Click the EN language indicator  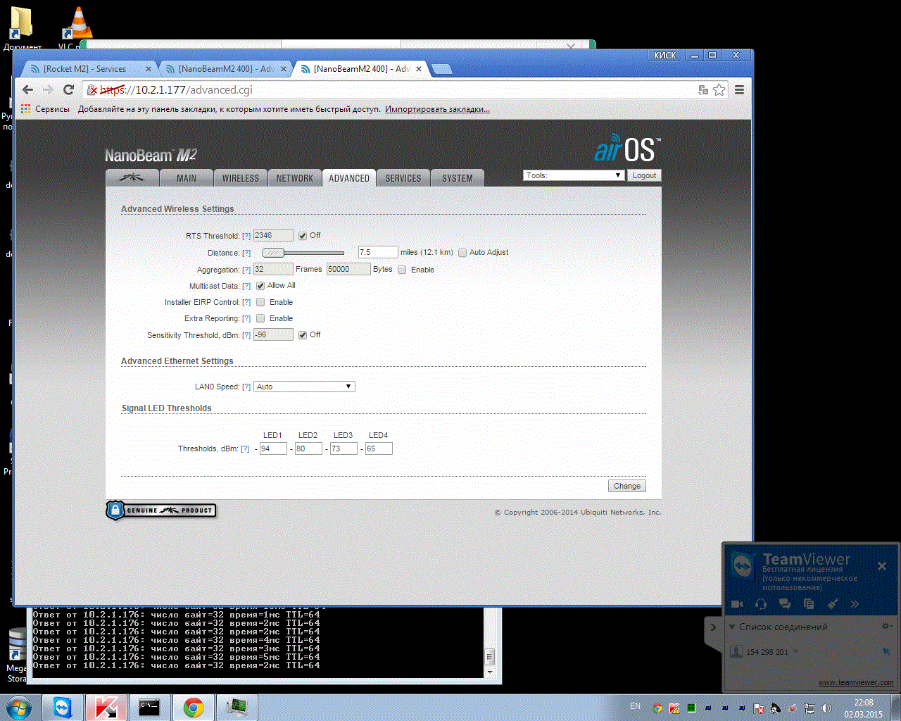(x=635, y=706)
